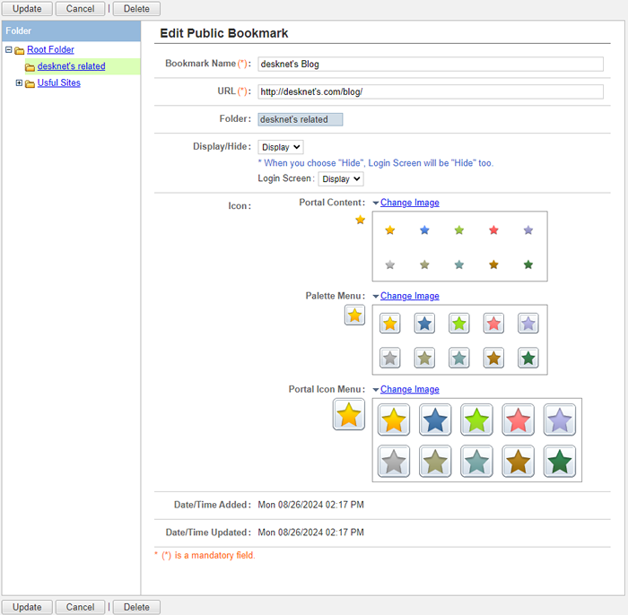Pick gray star Portal Icon Menu image
Screen dimensions: 628x615
click(x=394, y=461)
